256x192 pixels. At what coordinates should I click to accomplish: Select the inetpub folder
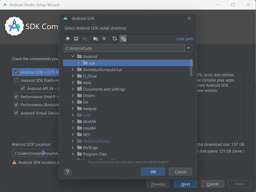coord(90,108)
